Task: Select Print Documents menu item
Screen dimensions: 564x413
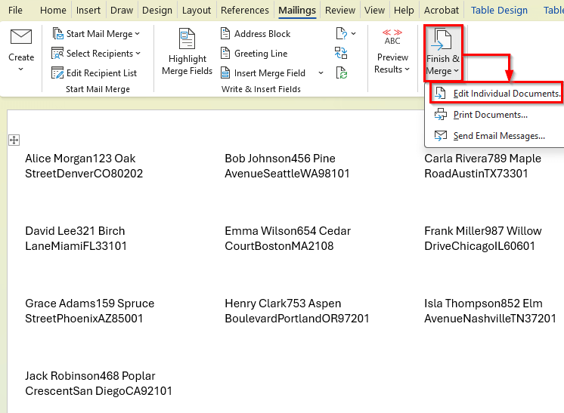Action: (490, 115)
